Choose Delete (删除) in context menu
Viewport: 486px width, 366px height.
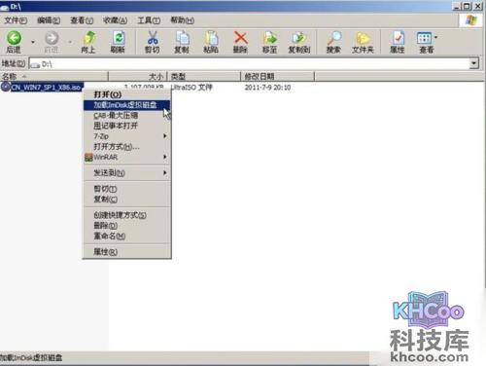point(126,226)
